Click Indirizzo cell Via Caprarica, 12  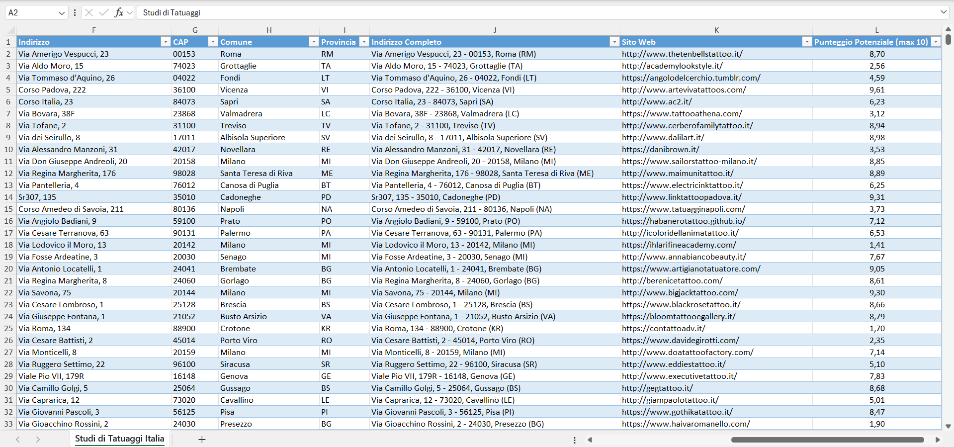94,400
